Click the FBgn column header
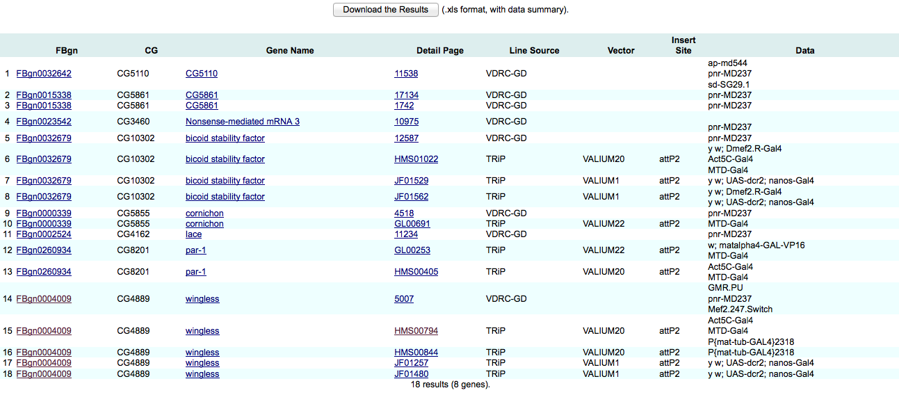This screenshot has height=395, width=899. pyautogui.click(x=68, y=51)
